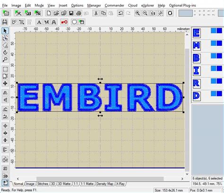The width and height of the screenshot is (224, 193).
Task: Choose the scissors split tool
Action: coord(5,38)
